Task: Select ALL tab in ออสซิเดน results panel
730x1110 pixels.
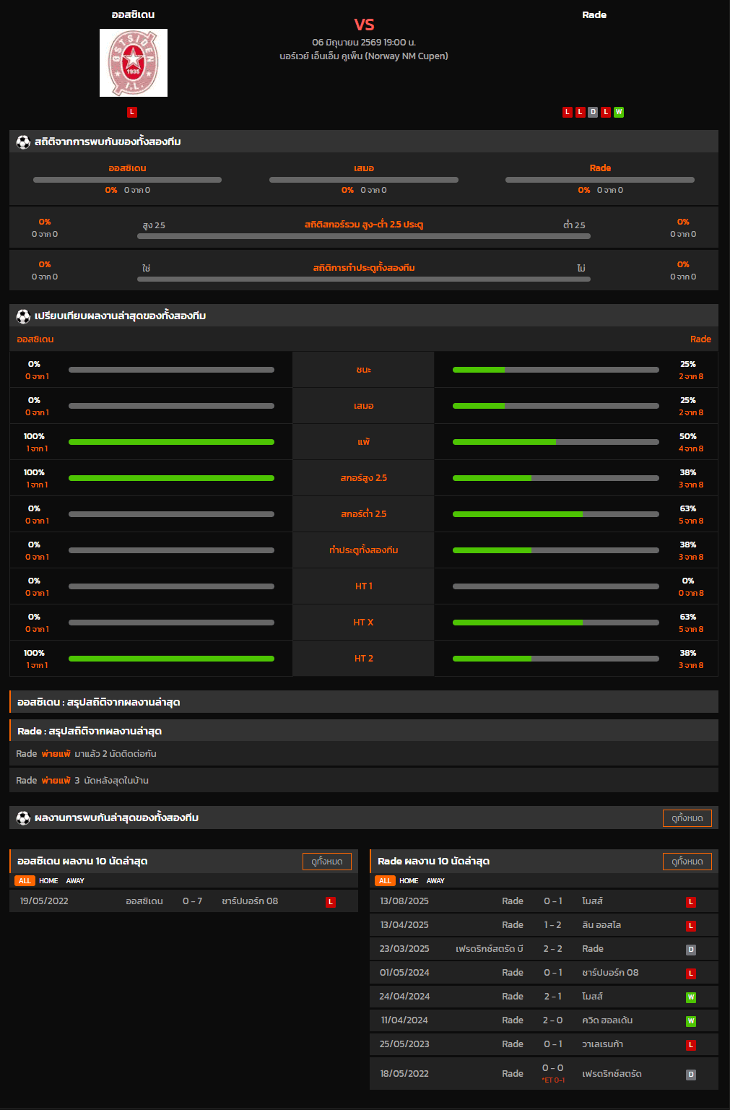Action: [x=25, y=880]
